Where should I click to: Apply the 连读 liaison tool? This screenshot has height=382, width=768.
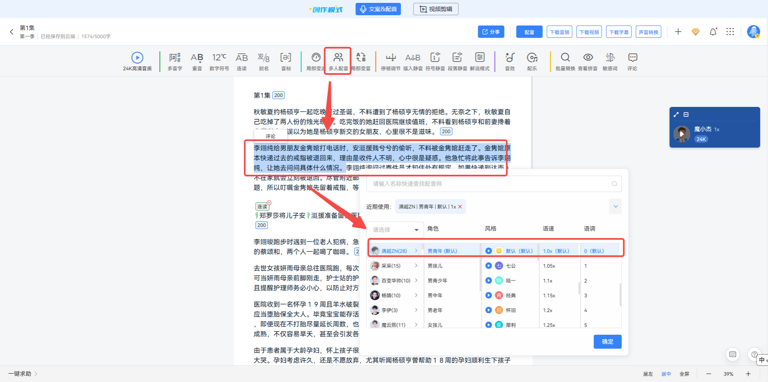pyautogui.click(x=242, y=62)
